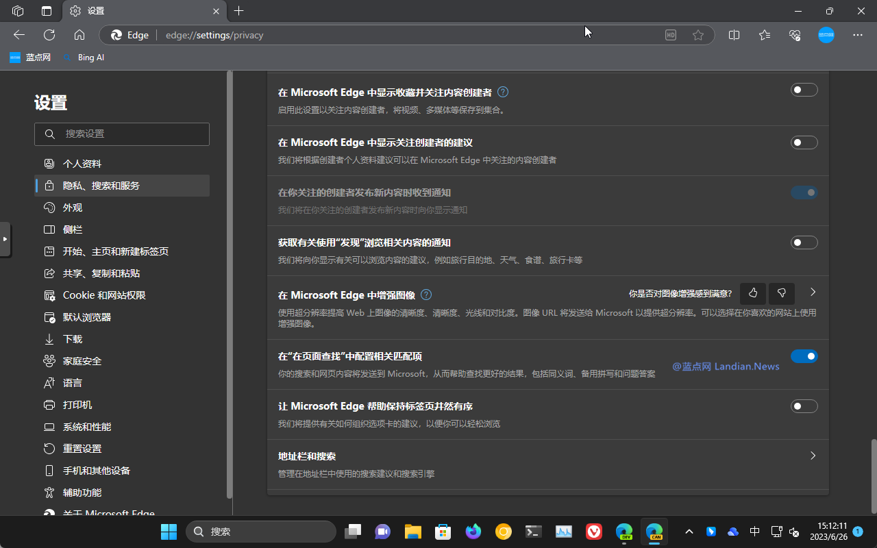Open 地址栏和搜索 row chevron
The image size is (877, 548).
tap(813, 456)
